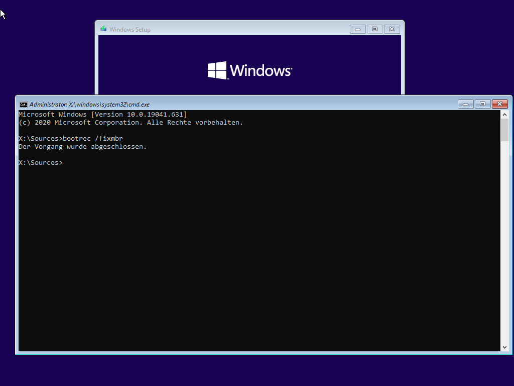Screen dimensions: 514x386
Task: Click the Microsoft Corporation copyright line
Action: point(131,123)
